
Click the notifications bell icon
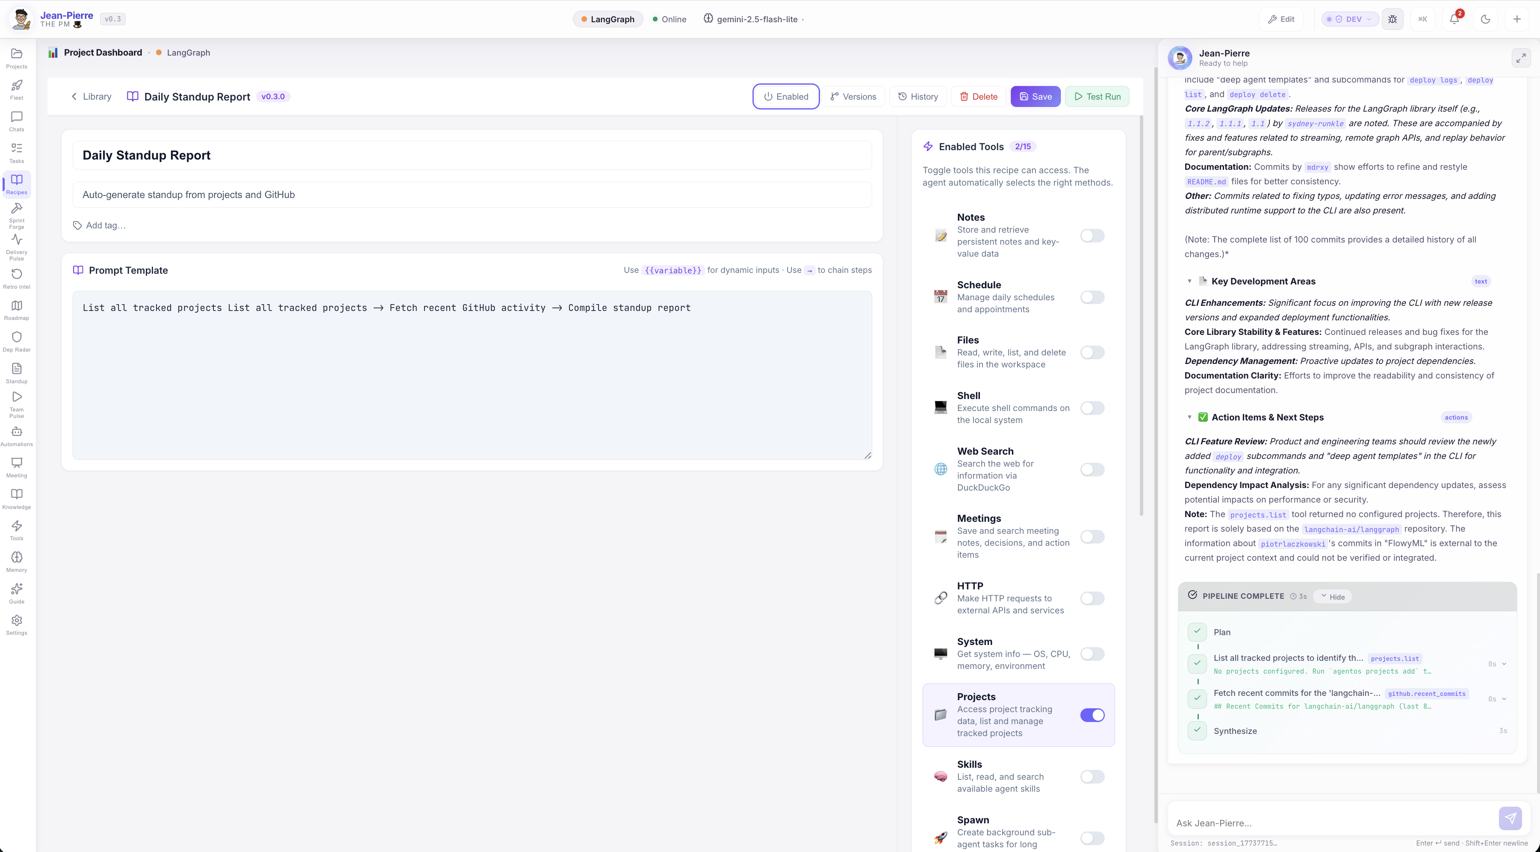pyautogui.click(x=1454, y=18)
